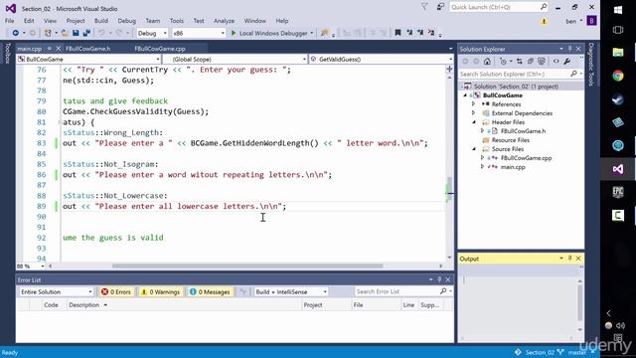Open the zoom percentage dropdown
Screen dimensions: 636x358
30,267
